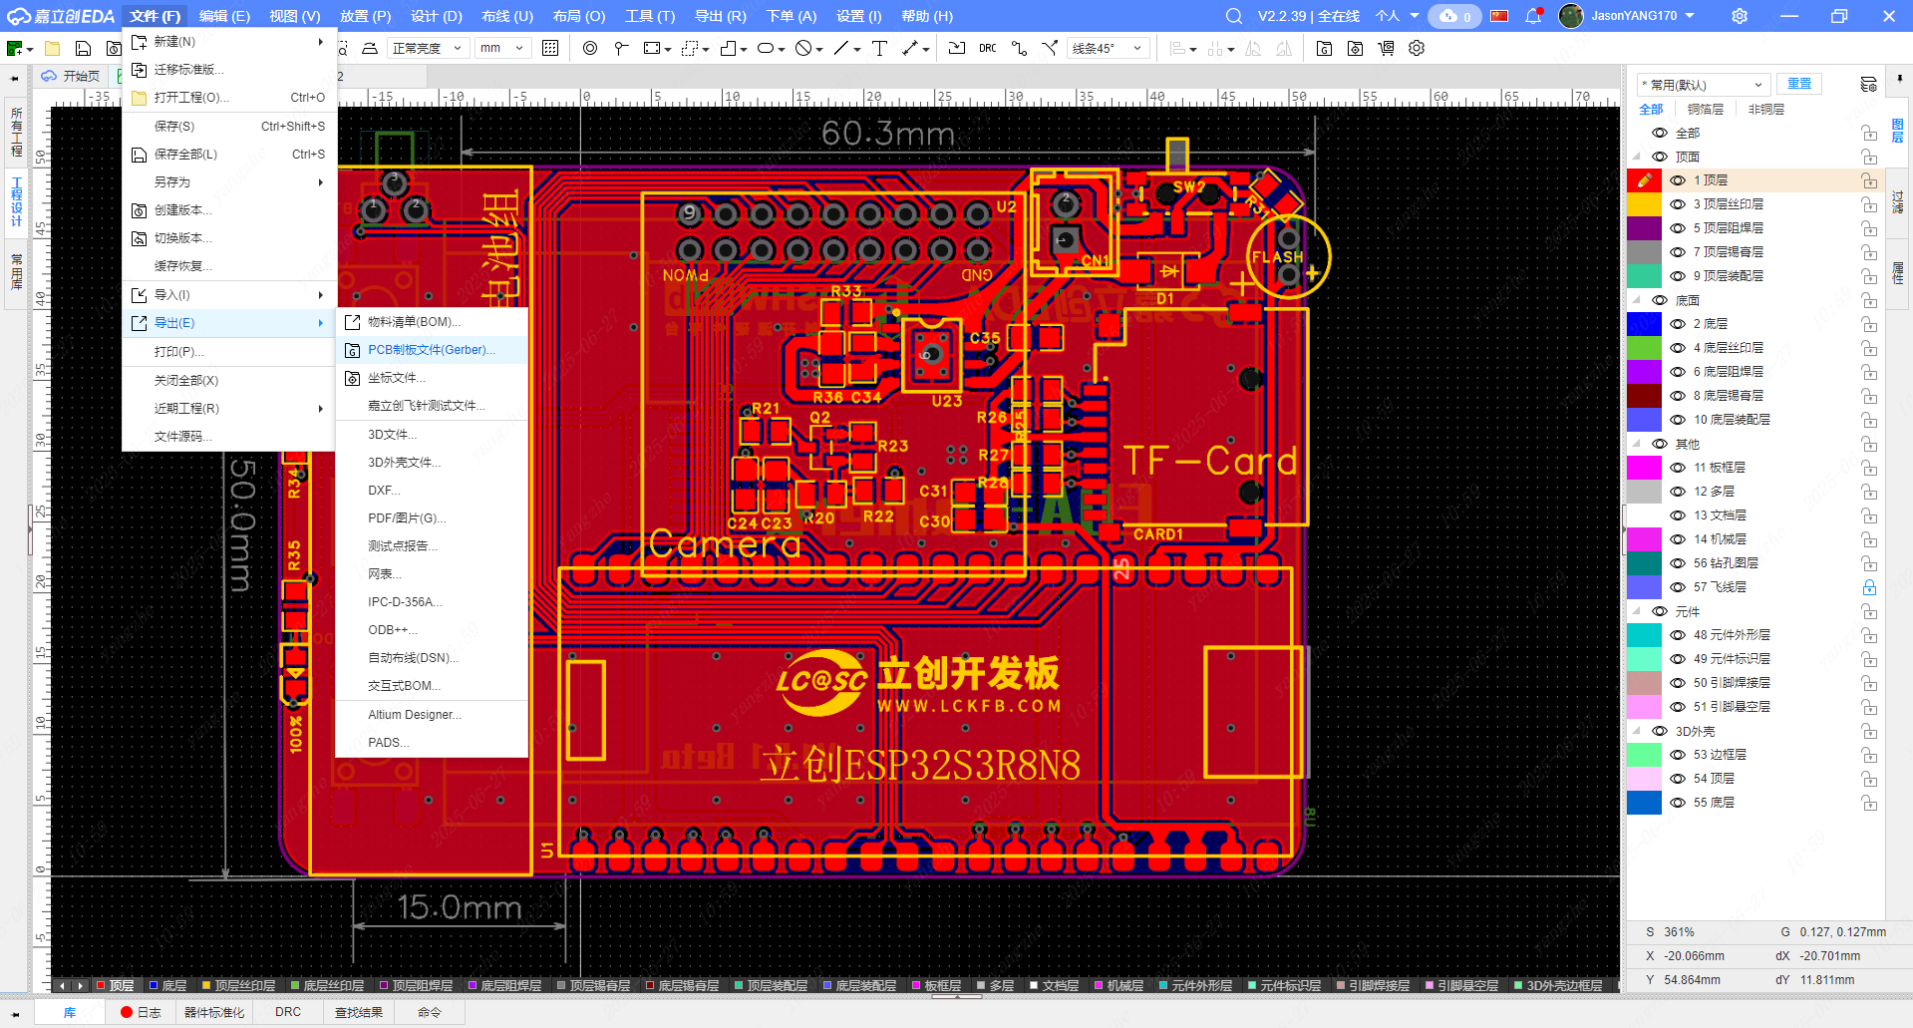The height and width of the screenshot is (1028, 1913).
Task: Open the 线条45° routing angle dropdown
Action: tap(1109, 48)
